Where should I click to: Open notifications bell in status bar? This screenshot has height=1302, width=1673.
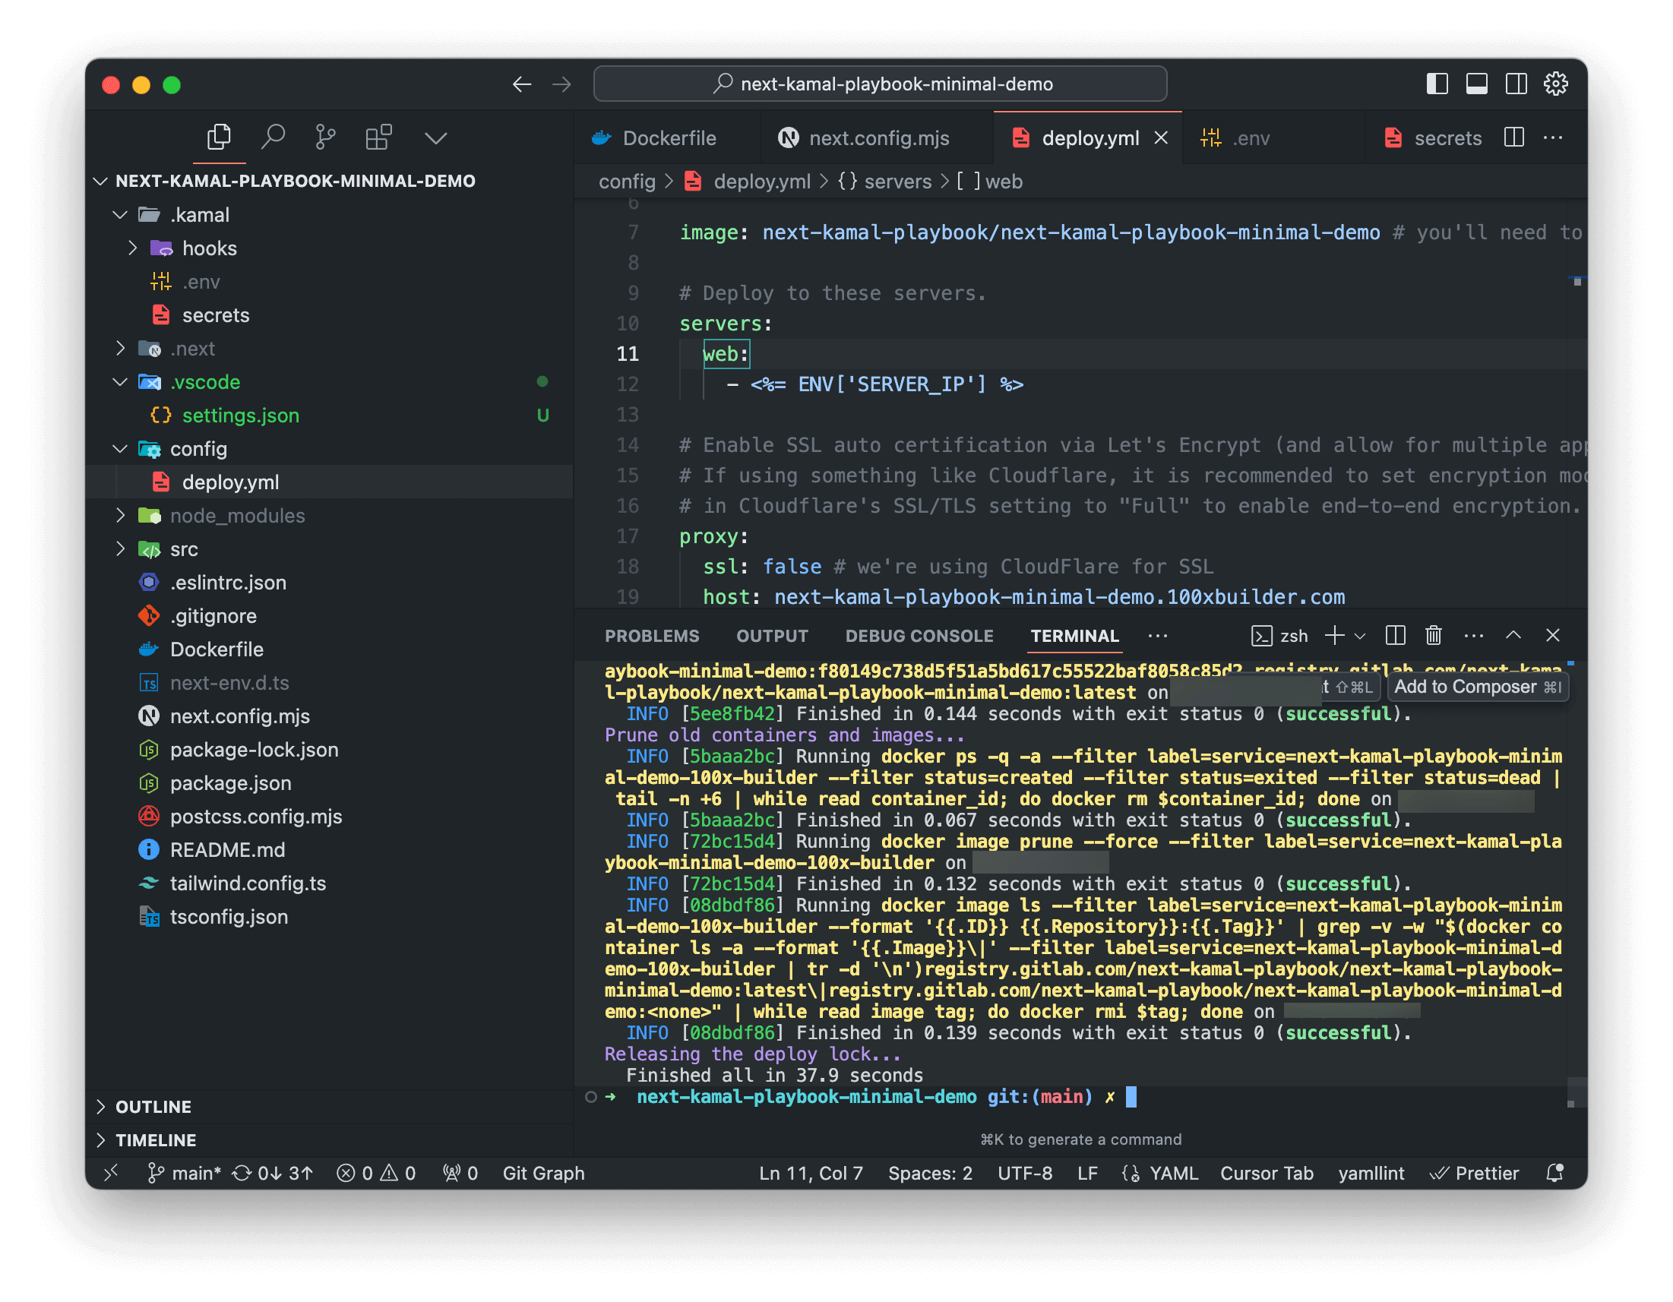(1555, 1174)
